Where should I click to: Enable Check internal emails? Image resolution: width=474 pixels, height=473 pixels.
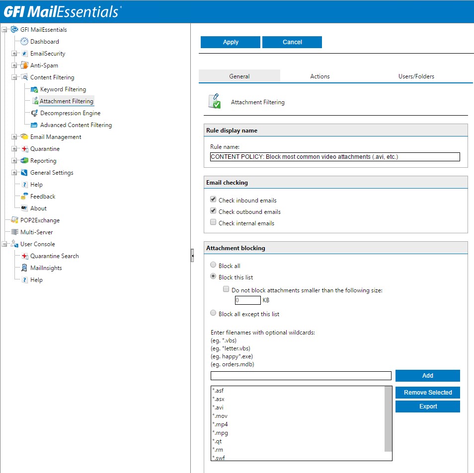213,222
